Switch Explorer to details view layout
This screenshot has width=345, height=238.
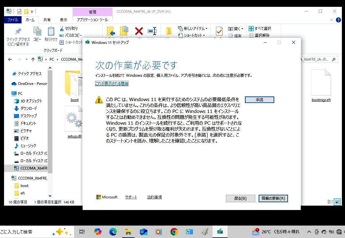(330, 202)
